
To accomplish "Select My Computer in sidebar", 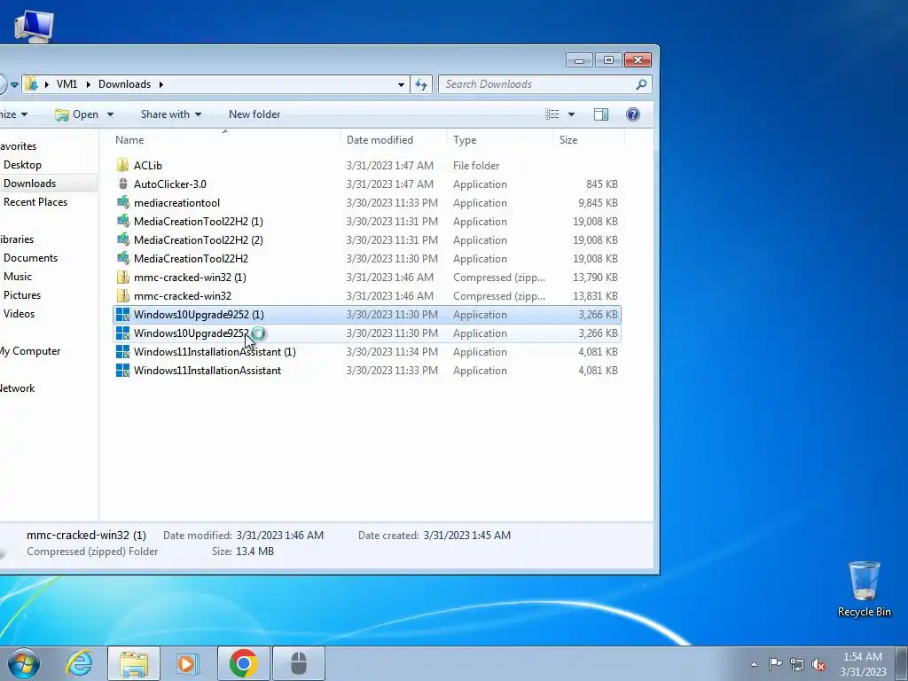I will (30, 351).
